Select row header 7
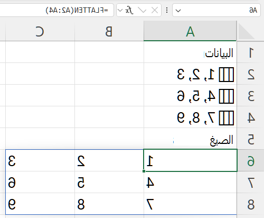 click(x=251, y=183)
